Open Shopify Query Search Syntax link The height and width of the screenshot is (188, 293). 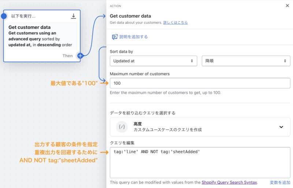(x=229, y=183)
